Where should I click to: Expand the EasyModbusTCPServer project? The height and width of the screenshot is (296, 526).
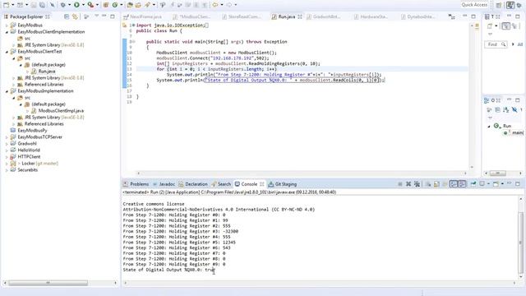coord(7,137)
